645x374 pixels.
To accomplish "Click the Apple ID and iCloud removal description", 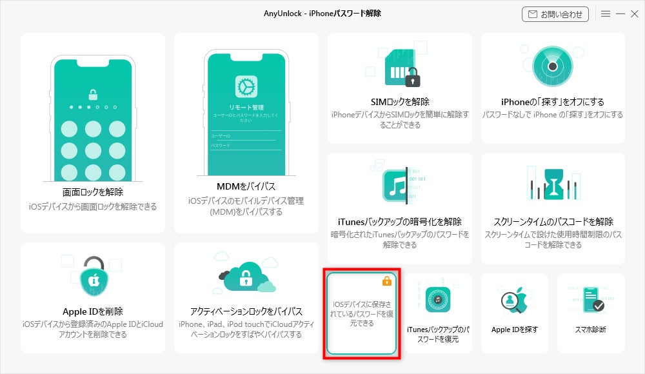I will coord(93,329).
